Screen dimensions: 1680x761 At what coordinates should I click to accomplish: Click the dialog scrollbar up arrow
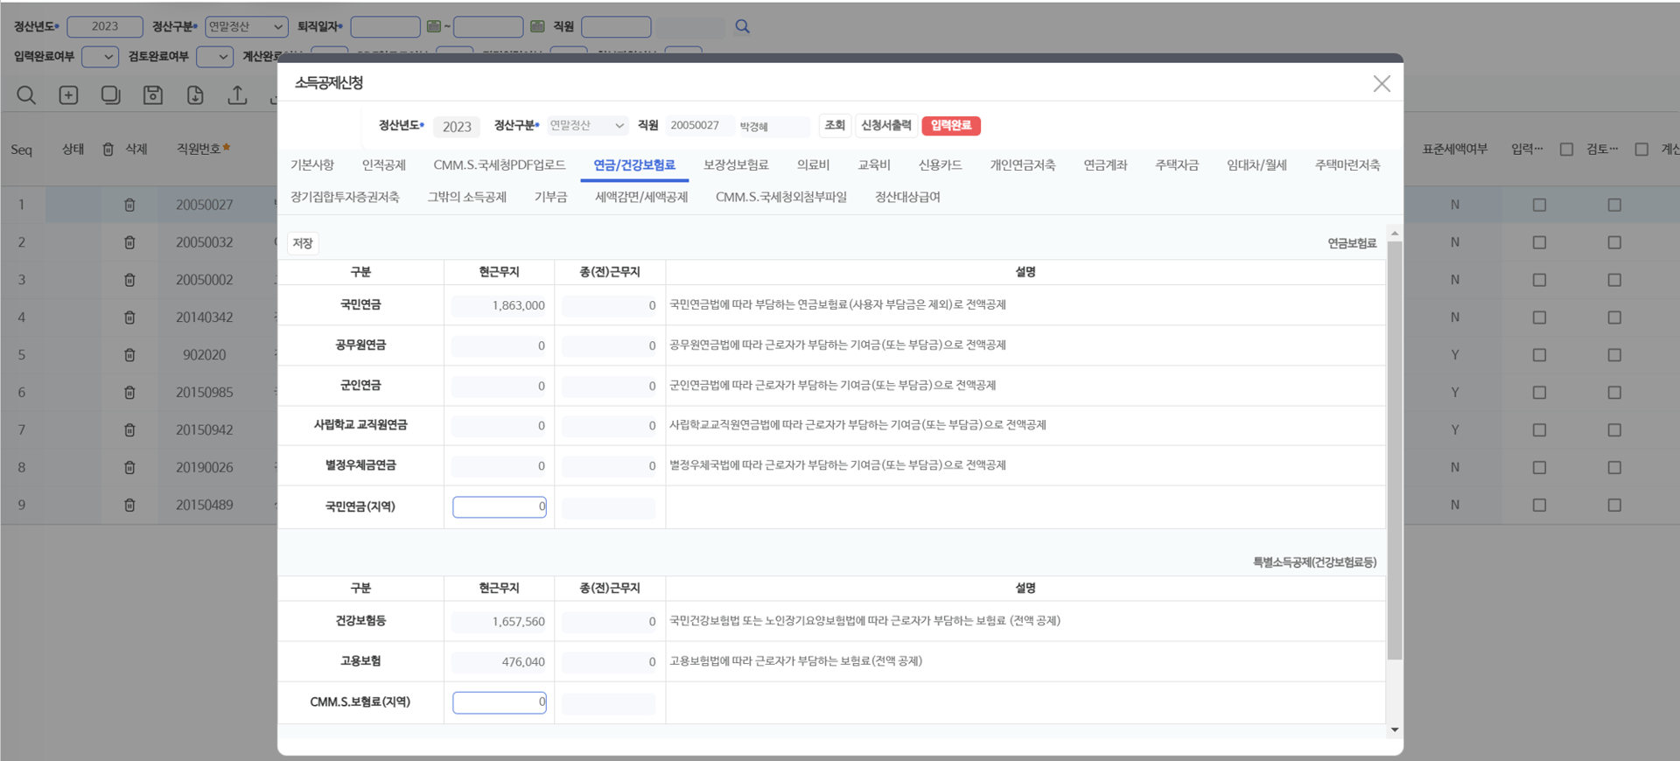(1395, 233)
